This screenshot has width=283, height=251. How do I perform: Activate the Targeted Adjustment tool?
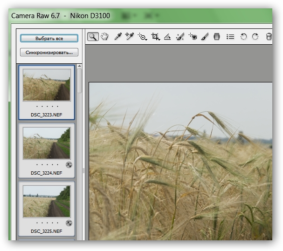142,37
